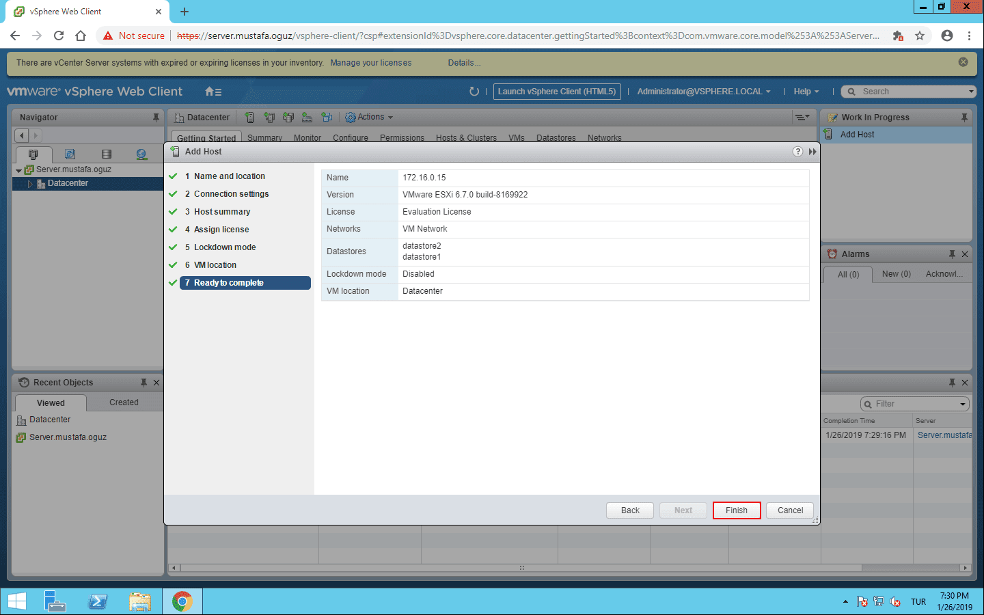Open Google Chrome from the taskbar
The width and height of the screenshot is (984, 615).
point(182,601)
